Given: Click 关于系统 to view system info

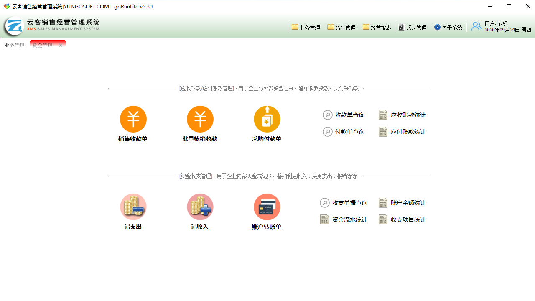Looking at the screenshot, I should [448, 28].
